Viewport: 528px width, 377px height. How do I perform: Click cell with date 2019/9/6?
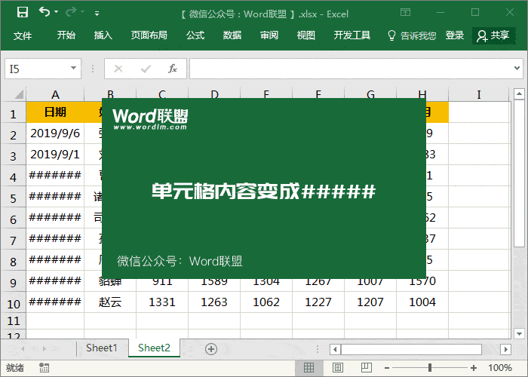55,133
